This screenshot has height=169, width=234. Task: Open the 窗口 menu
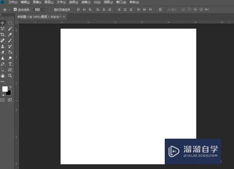(x=121, y=2)
